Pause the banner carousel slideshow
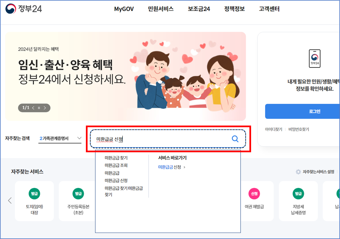This screenshot has width=340, height=239. pos(39,108)
